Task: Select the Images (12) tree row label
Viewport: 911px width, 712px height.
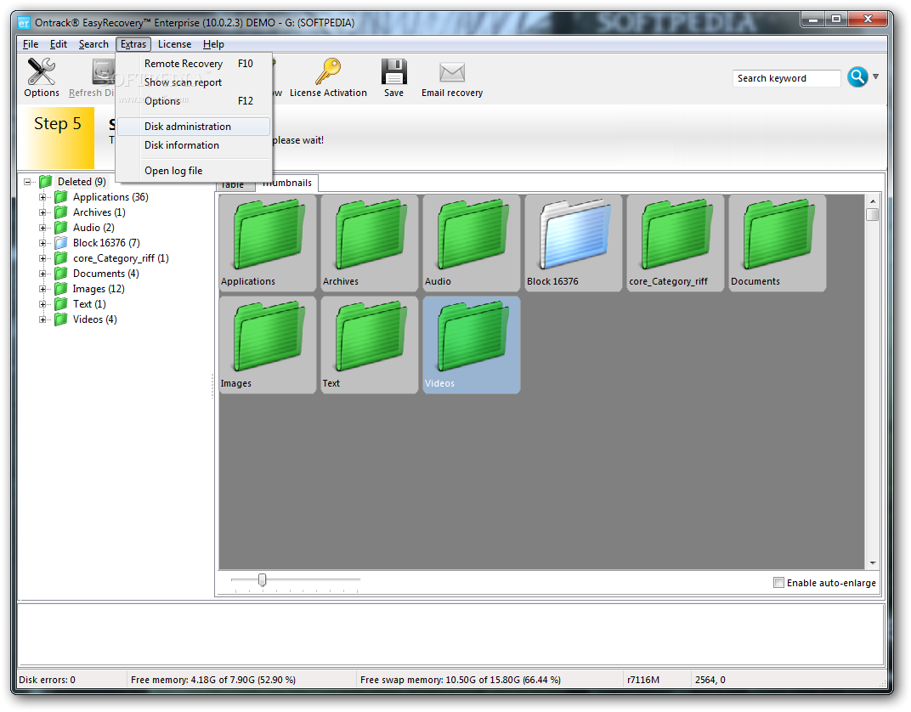Action: click(99, 289)
